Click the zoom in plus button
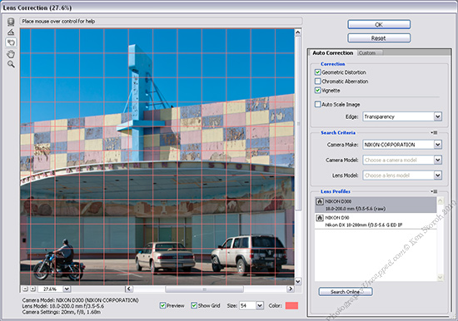 point(33,289)
